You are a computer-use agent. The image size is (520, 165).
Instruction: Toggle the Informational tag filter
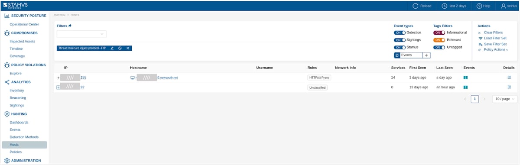point(439,32)
